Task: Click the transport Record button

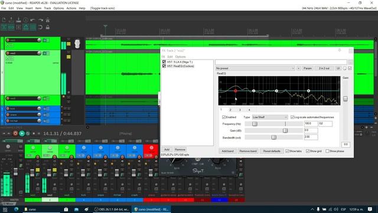Action: tap(15, 133)
